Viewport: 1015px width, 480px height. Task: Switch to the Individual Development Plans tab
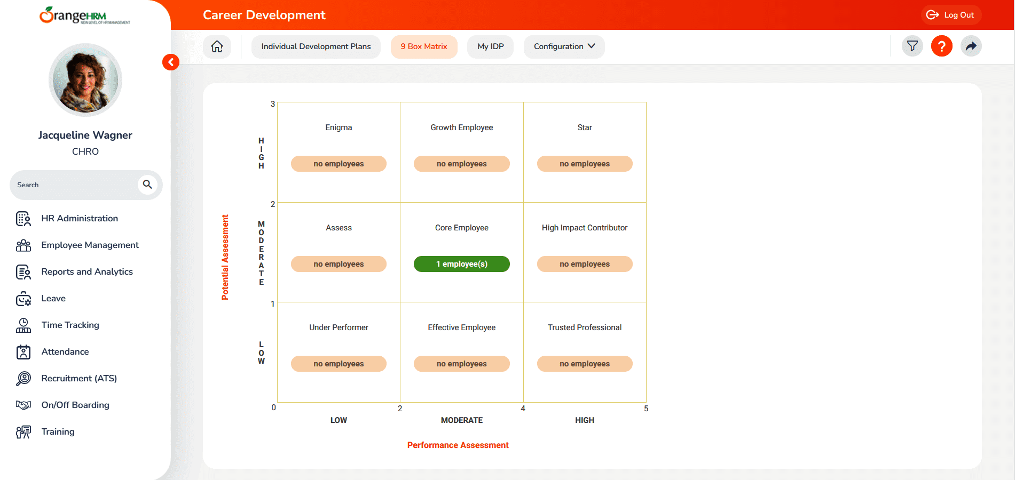click(x=316, y=46)
